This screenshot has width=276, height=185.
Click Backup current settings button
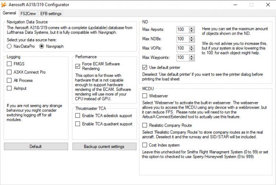tap(104, 146)
